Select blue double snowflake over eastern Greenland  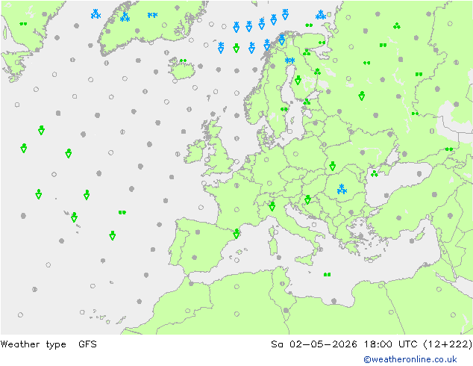[x=153, y=15]
